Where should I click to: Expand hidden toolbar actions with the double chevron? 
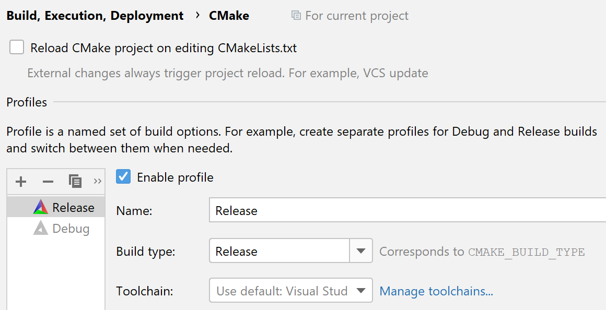click(97, 181)
